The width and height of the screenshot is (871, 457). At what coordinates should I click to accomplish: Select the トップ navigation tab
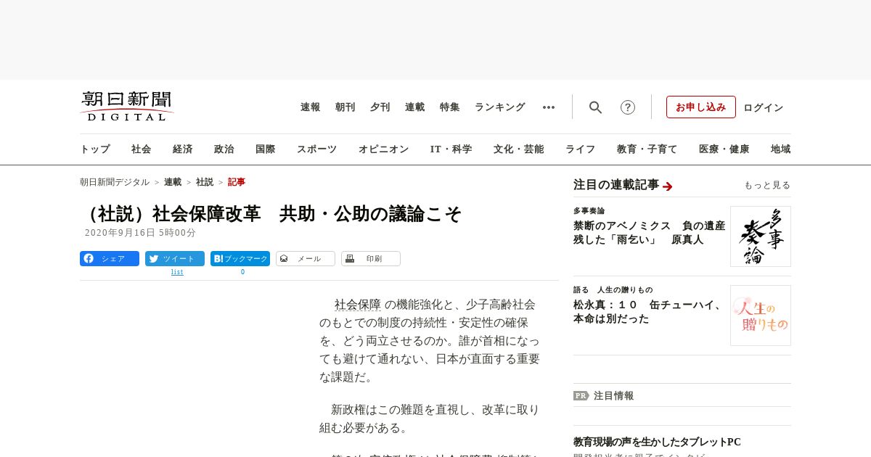click(x=95, y=149)
